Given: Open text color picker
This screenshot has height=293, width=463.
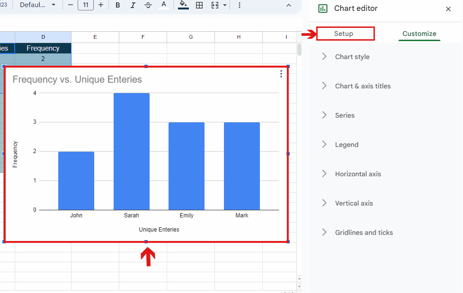Looking at the screenshot, I should coord(164,5).
